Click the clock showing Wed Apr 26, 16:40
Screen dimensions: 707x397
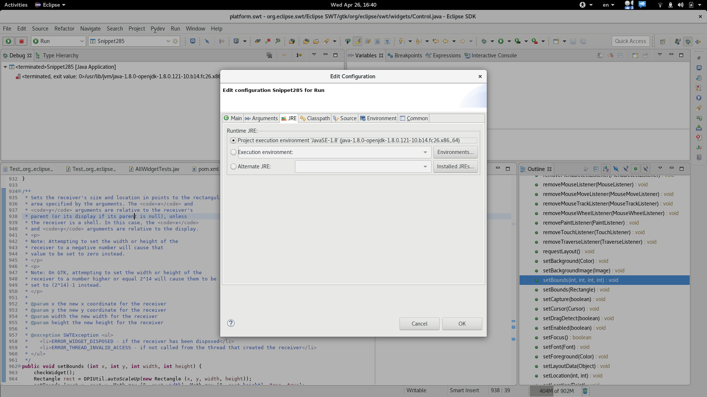[353, 5]
